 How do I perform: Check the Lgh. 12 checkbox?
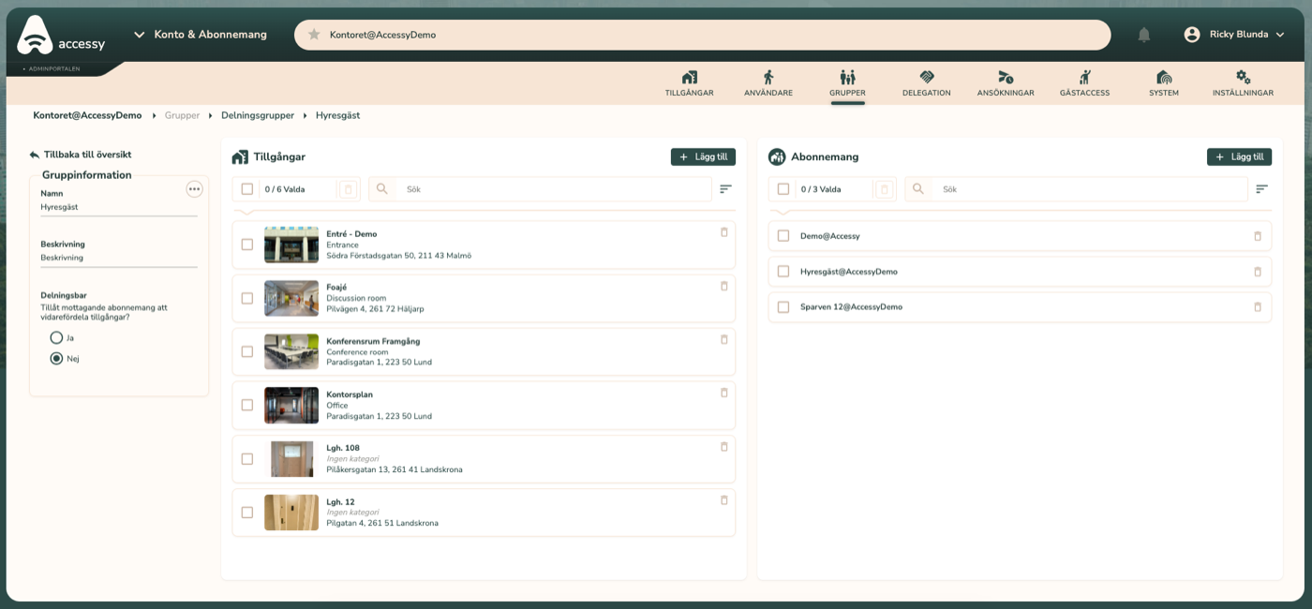pyautogui.click(x=247, y=512)
